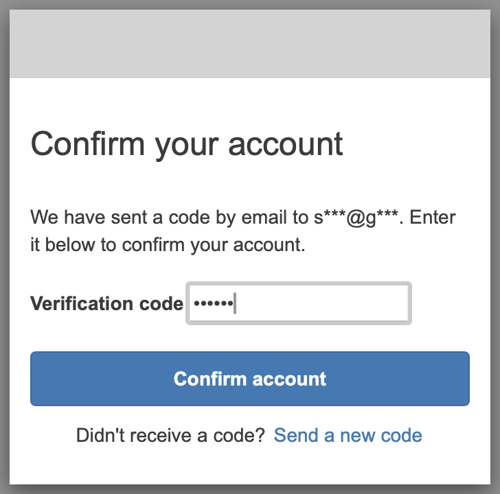Click the masked dots in the code field
This screenshot has height=494, width=500.
[212, 303]
